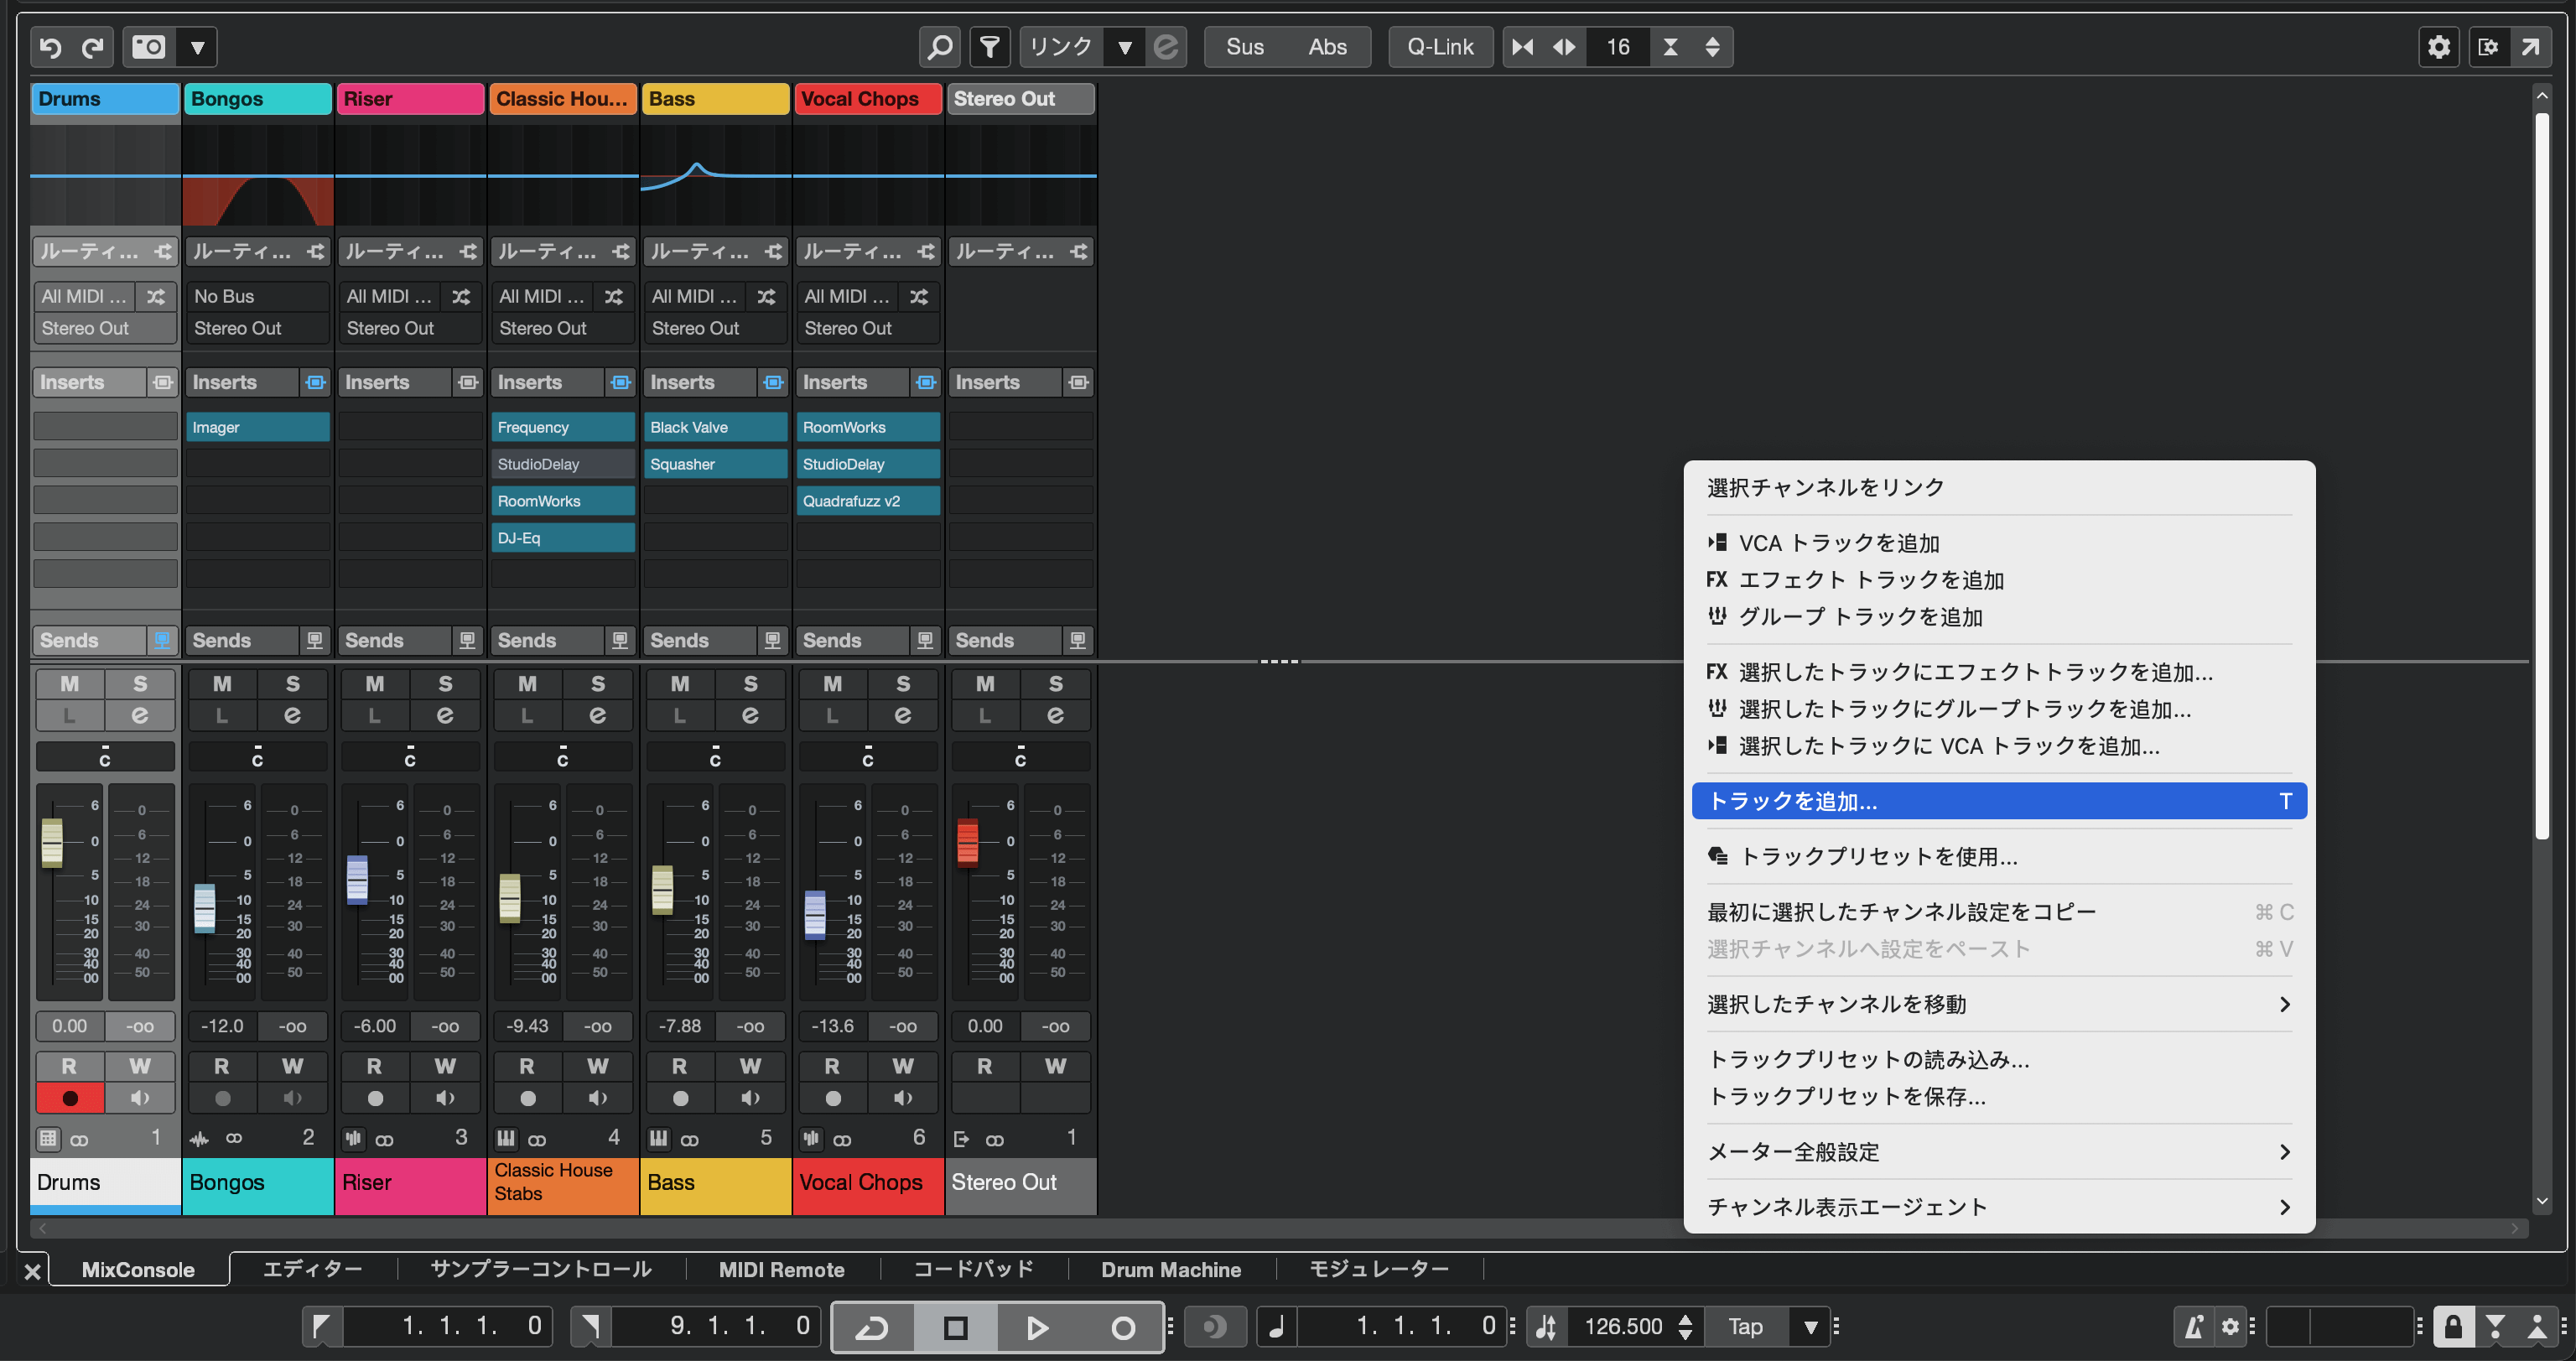The height and width of the screenshot is (1361, 2576).
Task: Open Drums Stereo Out output routing
Action: (x=105, y=328)
